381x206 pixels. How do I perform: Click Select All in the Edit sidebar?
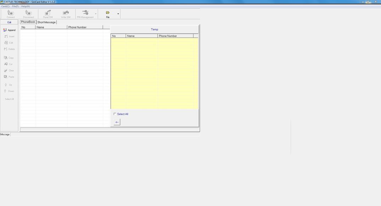pos(10,99)
